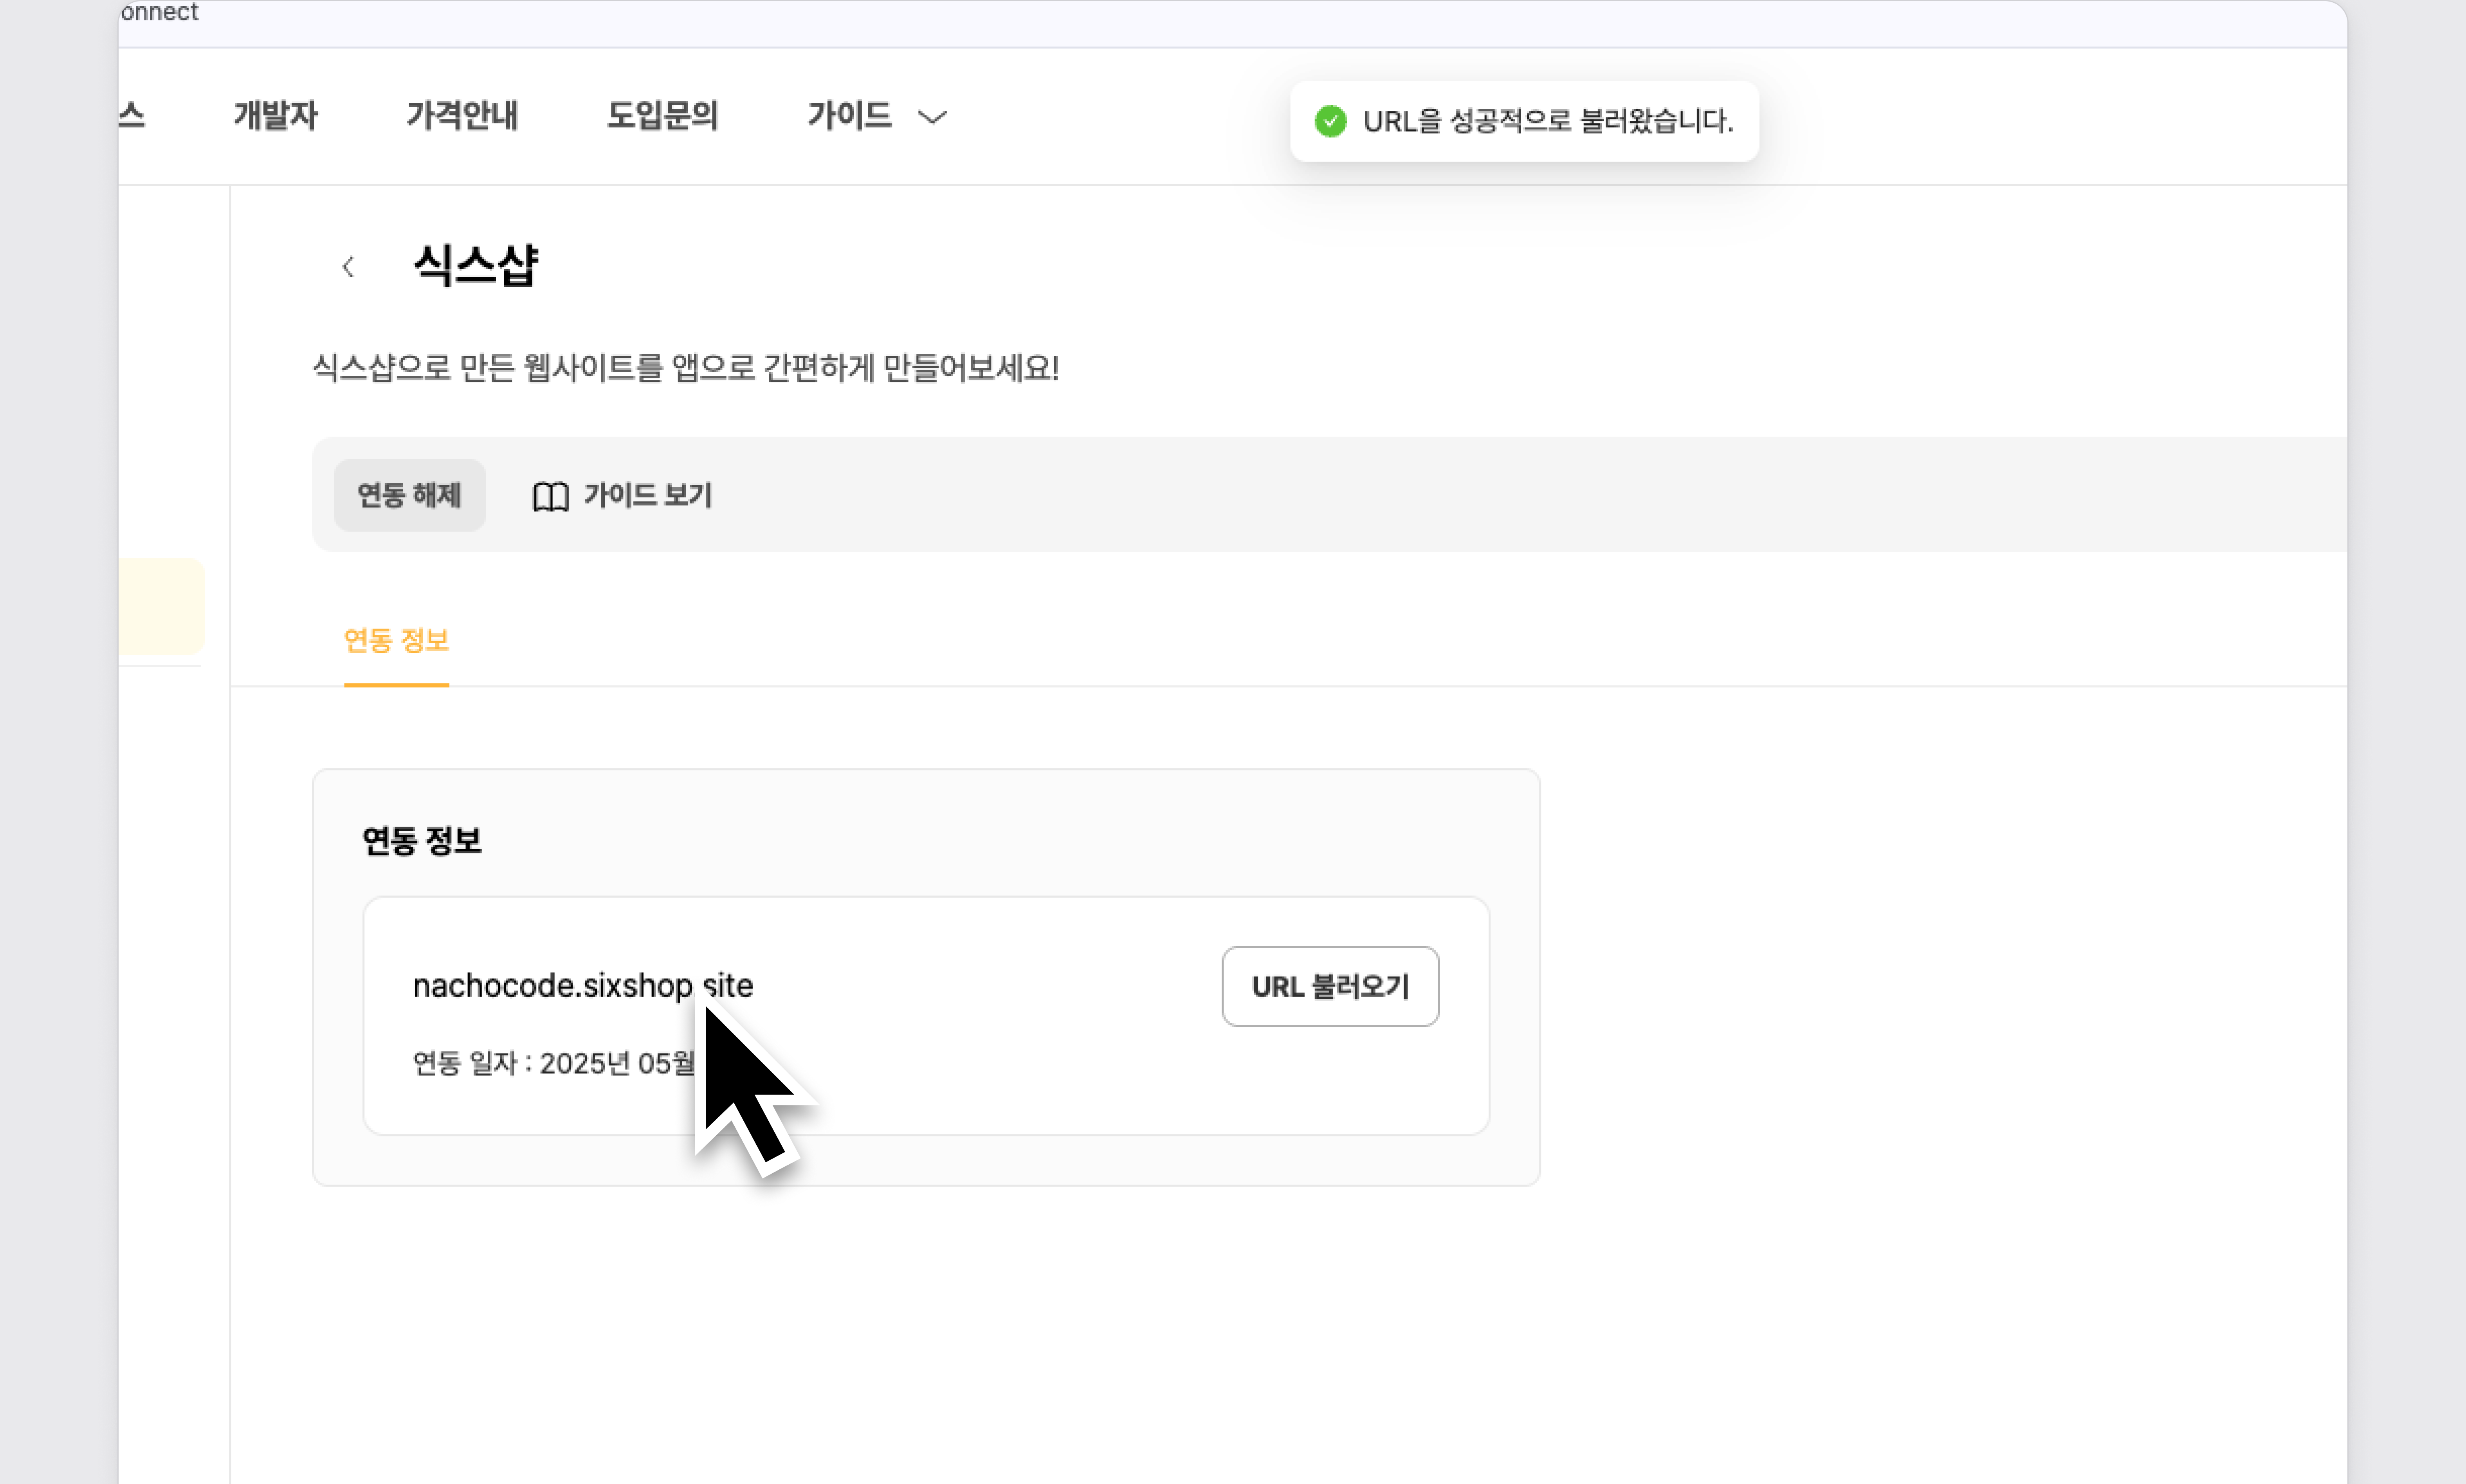
Task: Click the cut-off 스 nav item at left
Action: pos(132,116)
